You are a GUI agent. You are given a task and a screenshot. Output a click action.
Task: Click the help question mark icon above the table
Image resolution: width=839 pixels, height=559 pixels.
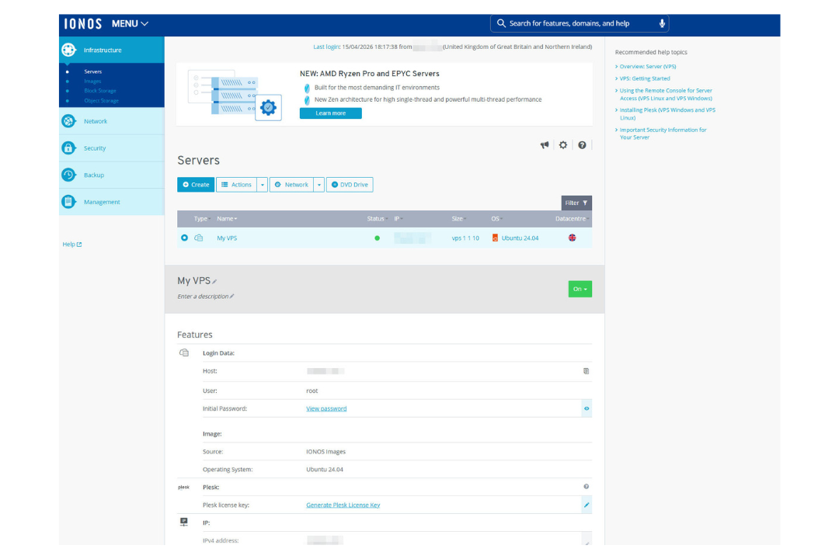(582, 145)
